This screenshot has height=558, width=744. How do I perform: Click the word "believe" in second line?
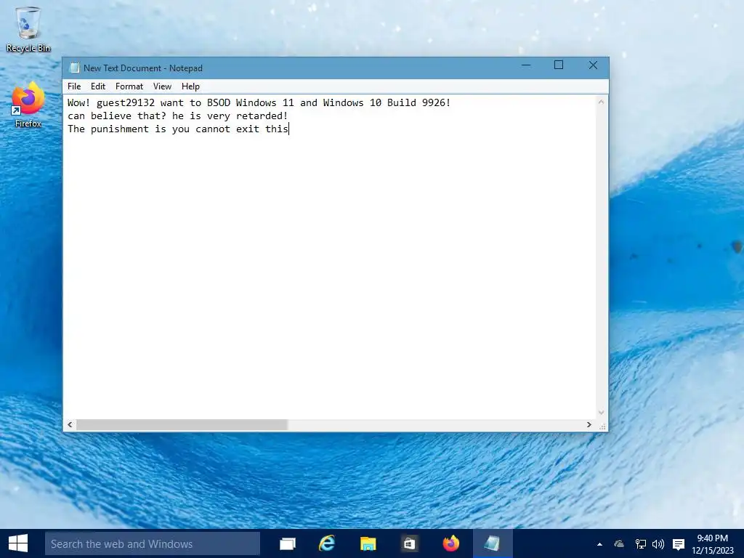tap(111, 116)
